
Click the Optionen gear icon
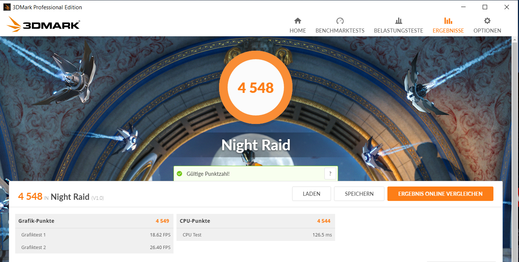(x=487, y=21)
